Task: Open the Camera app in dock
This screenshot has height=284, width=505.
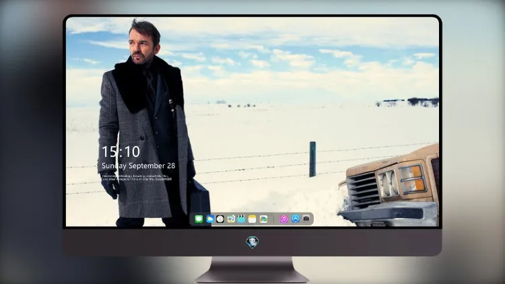Action: pyautogui.click(x=306, y=219)
